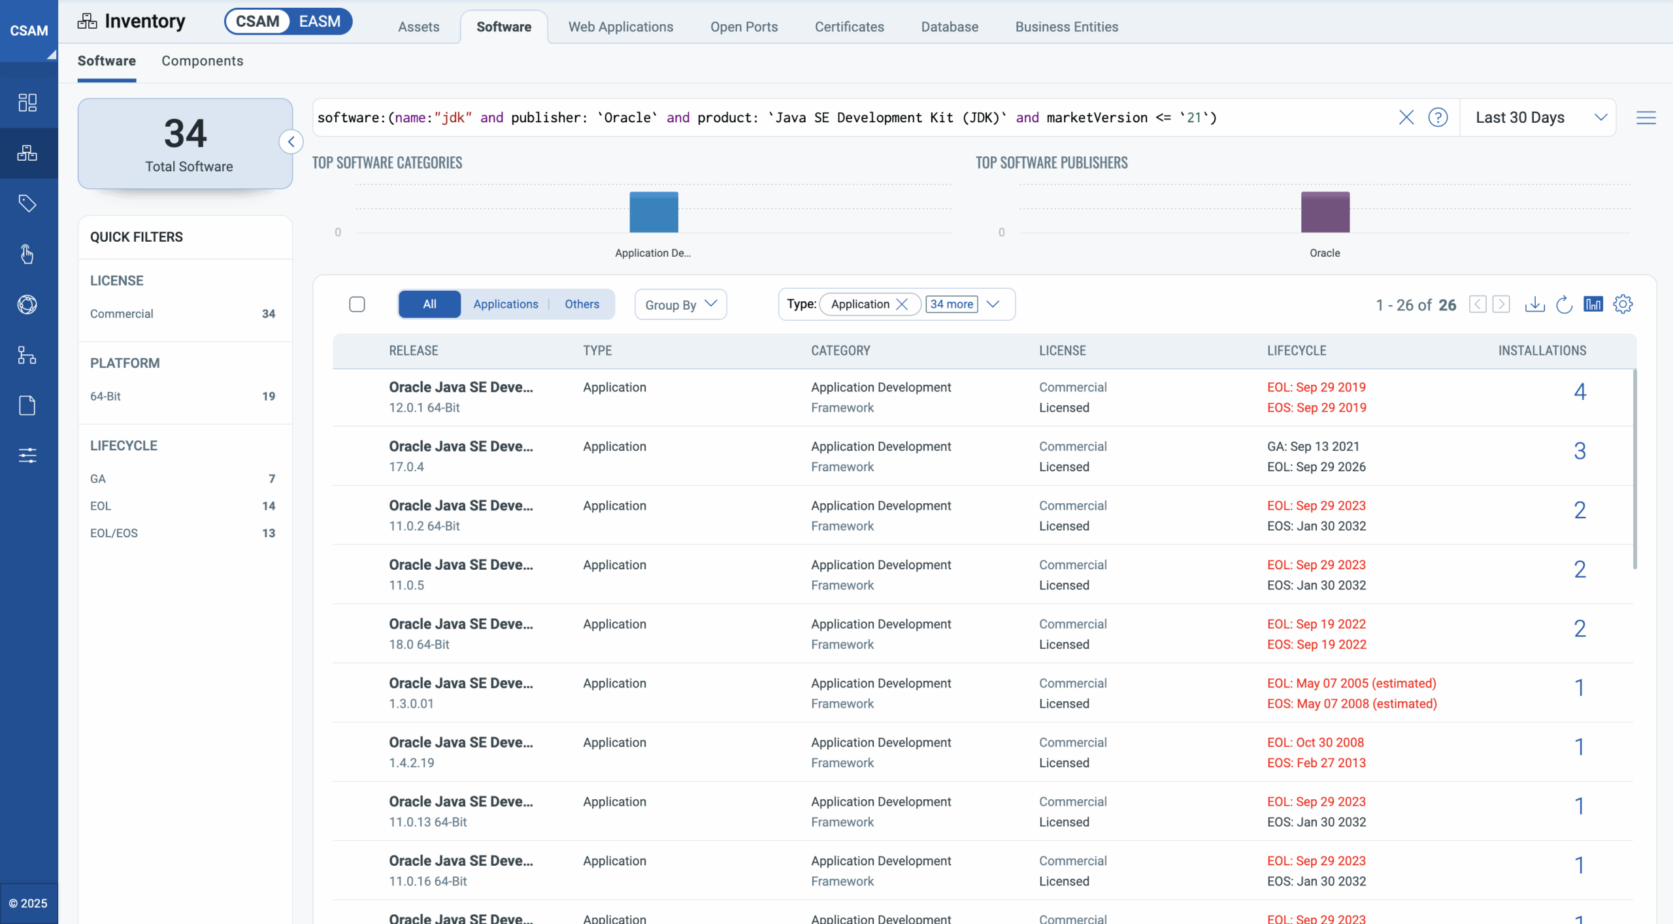
Task: Filter by Commercial license
Action: pyautogui.click(x=182, y=314)
